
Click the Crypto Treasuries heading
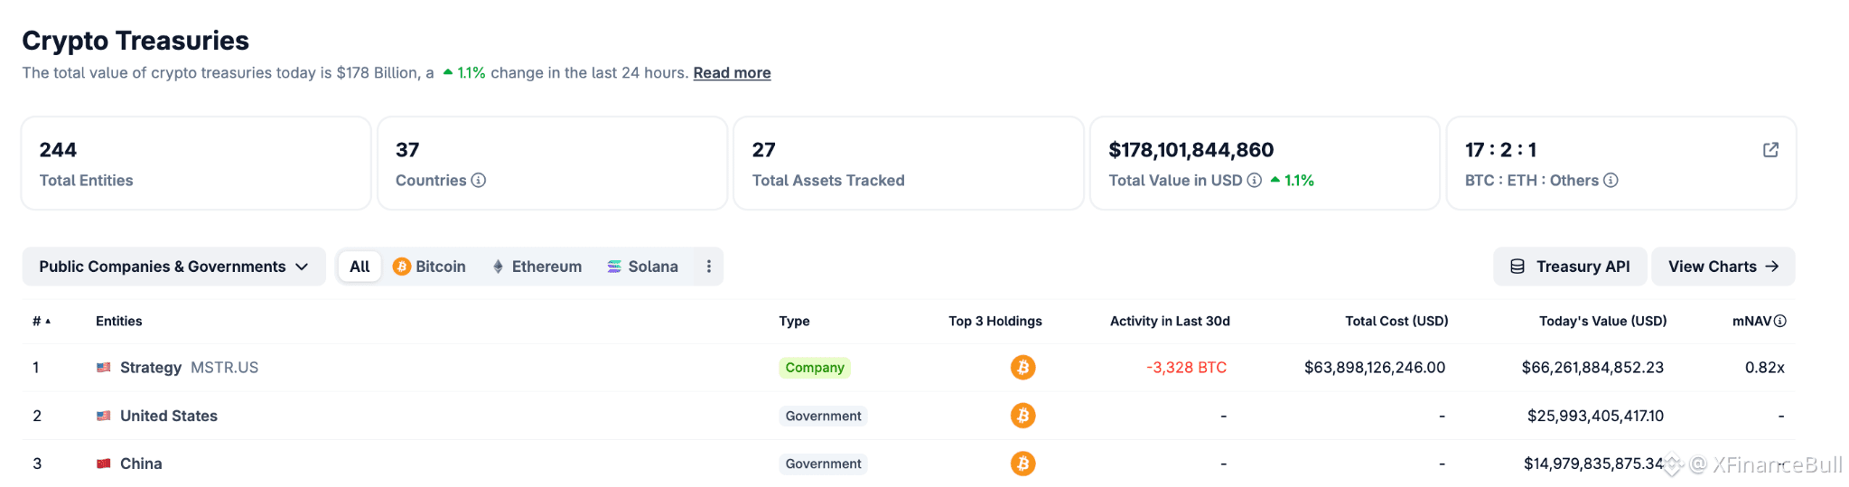135,41
